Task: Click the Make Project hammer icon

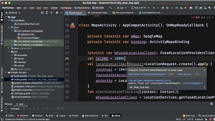Action: [x=111, y=8]
